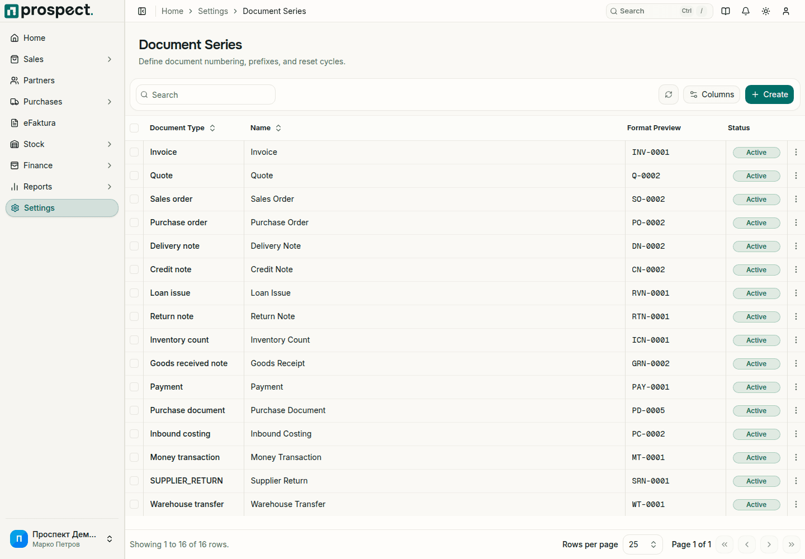Open Partners in sidebar
The image size is (805, 559).
pyautogui.click(x=62, y=80)
